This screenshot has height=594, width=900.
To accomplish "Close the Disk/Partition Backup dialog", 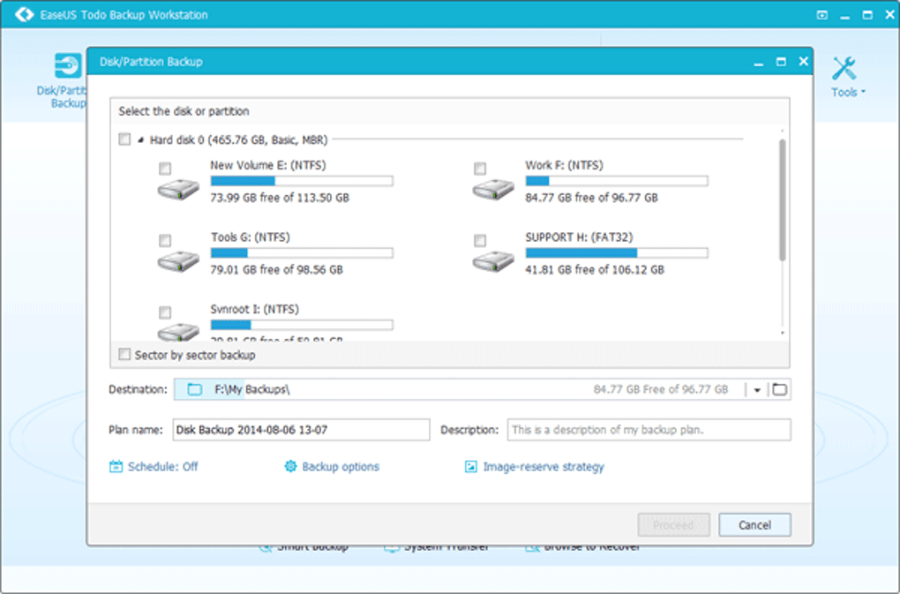I will pos(804,62).
